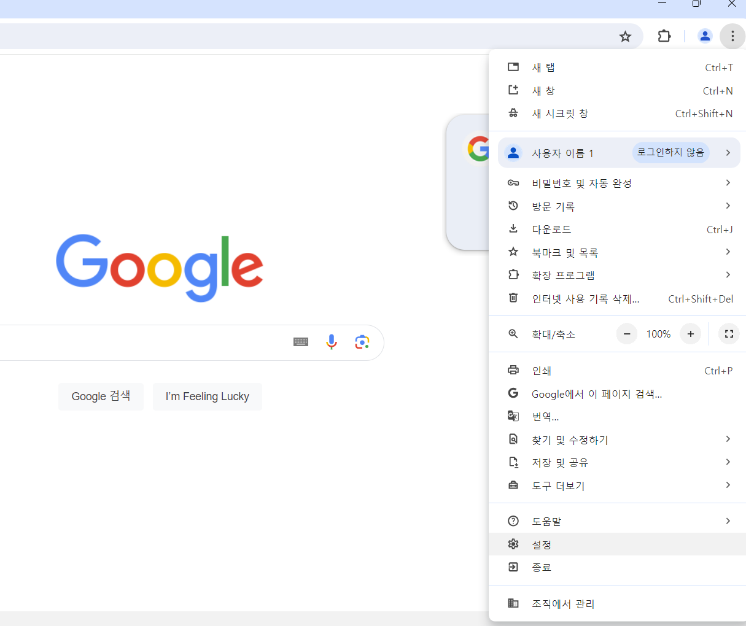Image resolution: width=746 pixels, height=626 pixels.
Task: Click the magnifier icon beside 확대/축소
Action: coord(513,334)
